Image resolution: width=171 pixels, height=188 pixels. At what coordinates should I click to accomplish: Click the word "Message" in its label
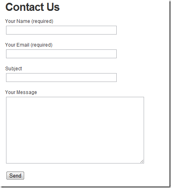(x=27, y=92)
